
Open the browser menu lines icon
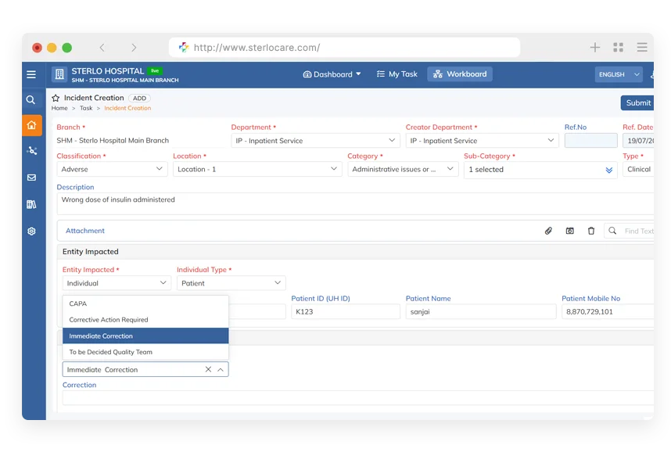(641, 47)
